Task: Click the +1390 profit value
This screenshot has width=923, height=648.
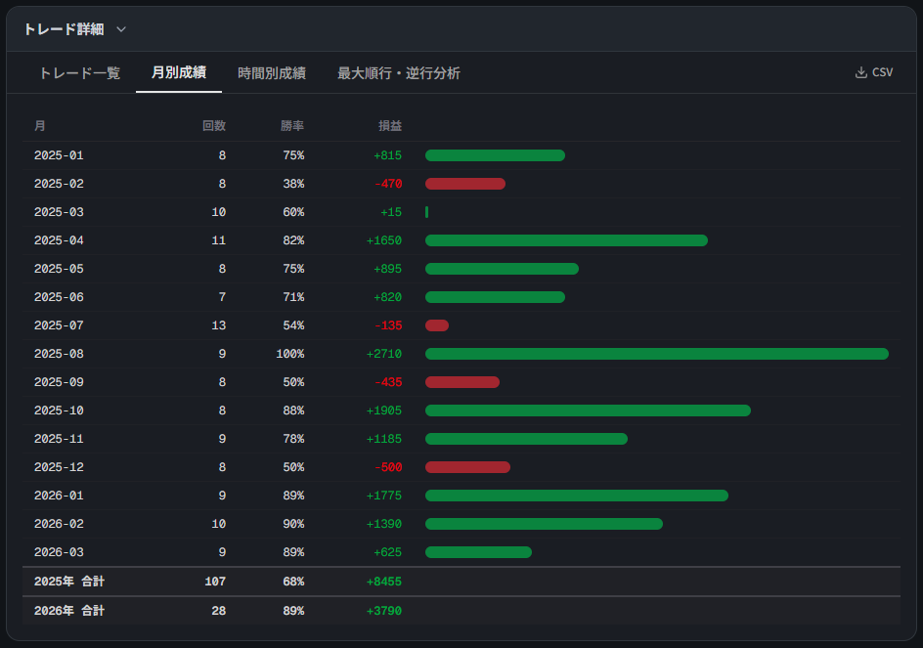Action: [x=384, y=524]
